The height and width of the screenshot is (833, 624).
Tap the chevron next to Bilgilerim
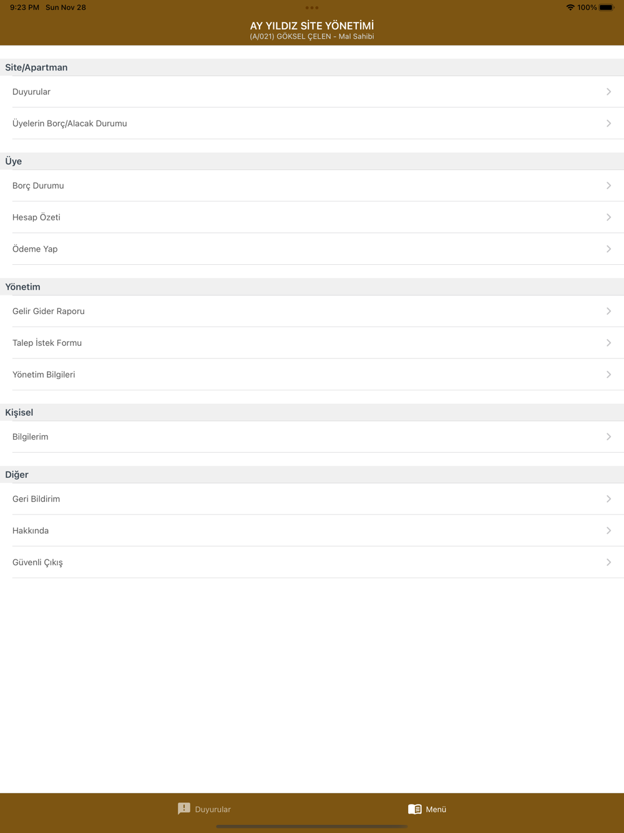608,436
